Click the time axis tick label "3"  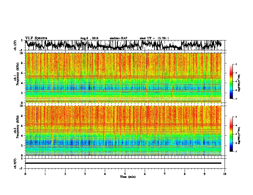85,174
